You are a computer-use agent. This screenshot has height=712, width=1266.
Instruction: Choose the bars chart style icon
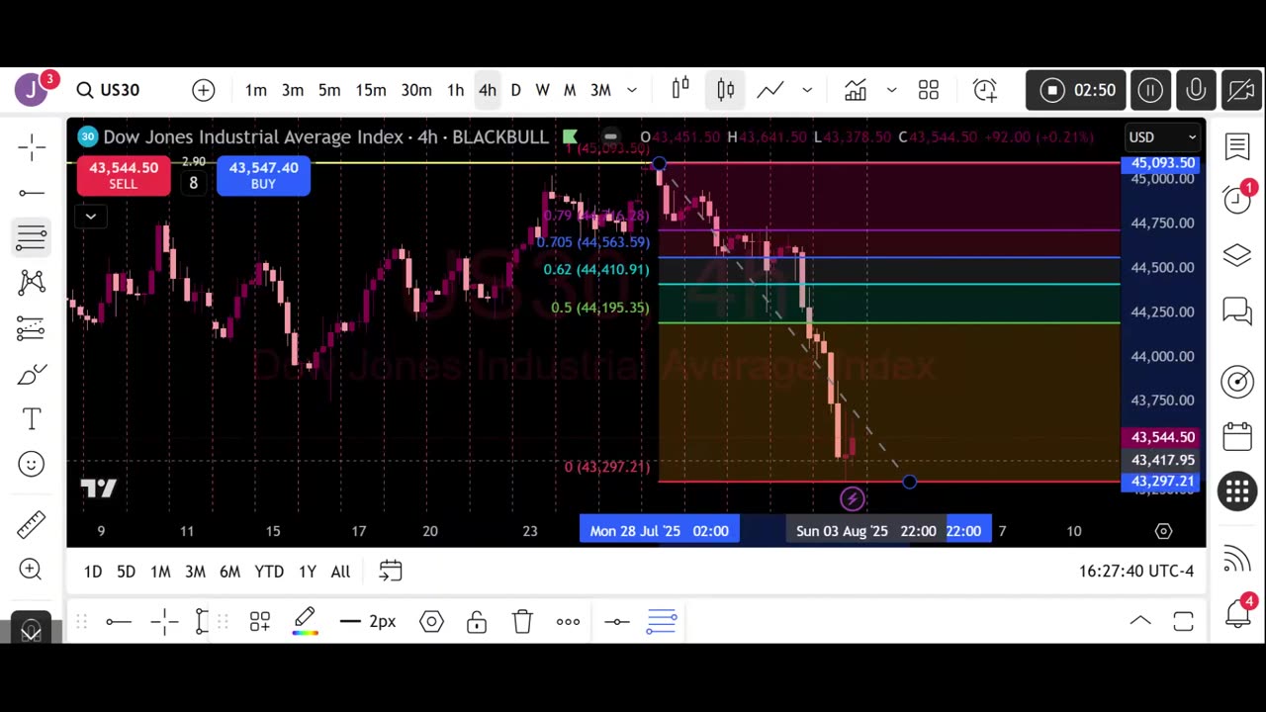coord(680,90)
